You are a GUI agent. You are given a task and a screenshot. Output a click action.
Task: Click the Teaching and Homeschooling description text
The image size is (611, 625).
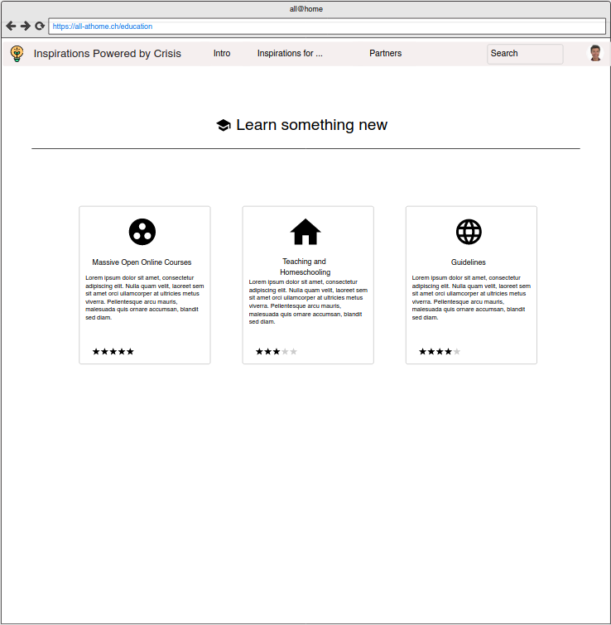click(x=308, y=301)
